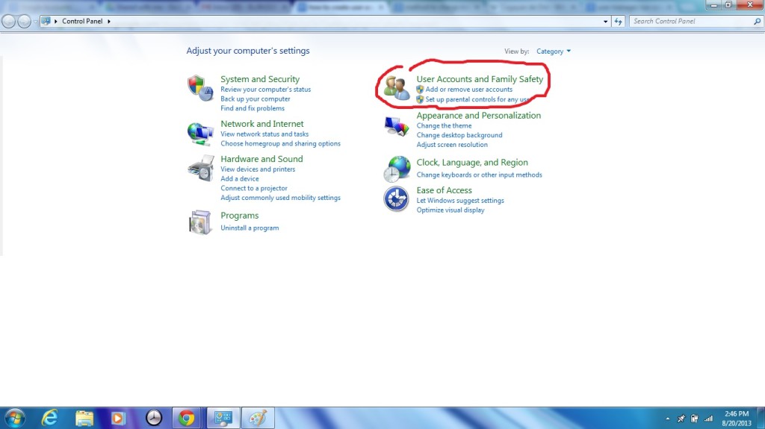Open Windows Explorer folder on taskbar
Viewport: 765px width, 429px height.
[84, 419]
